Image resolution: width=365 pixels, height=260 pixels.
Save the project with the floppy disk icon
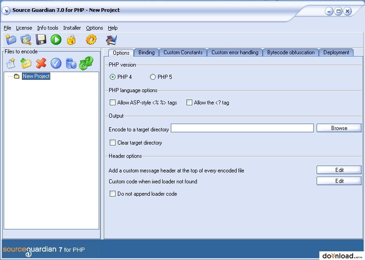click(x=41, y=40)
